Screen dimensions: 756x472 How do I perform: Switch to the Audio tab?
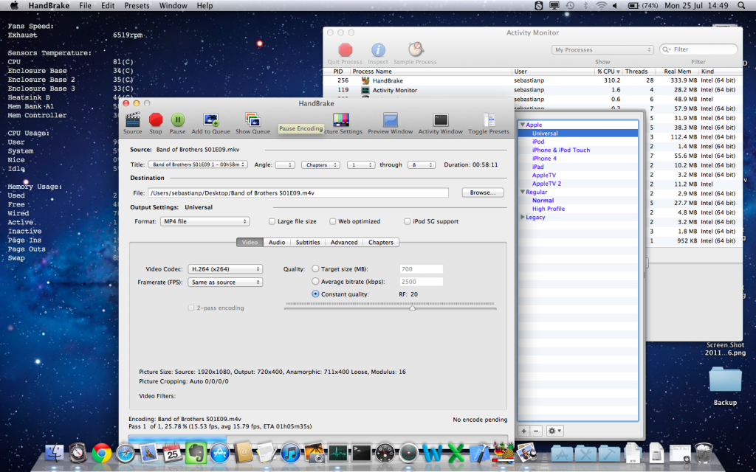[x=277, y=242]
